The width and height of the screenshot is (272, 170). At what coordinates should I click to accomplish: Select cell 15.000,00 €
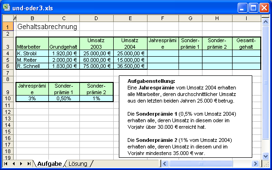click(130, 60)
